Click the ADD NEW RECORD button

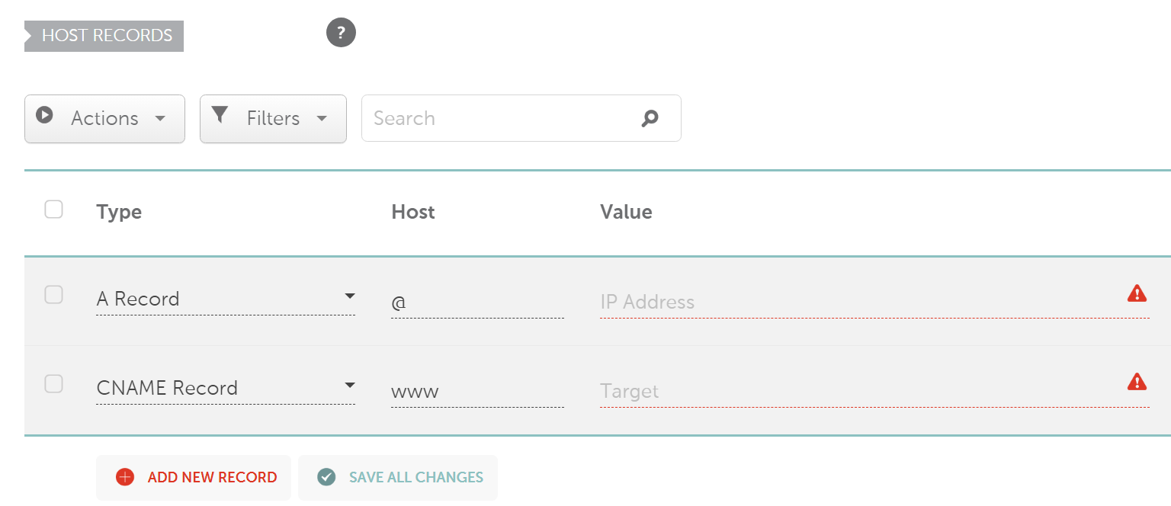tap(193, 477)
